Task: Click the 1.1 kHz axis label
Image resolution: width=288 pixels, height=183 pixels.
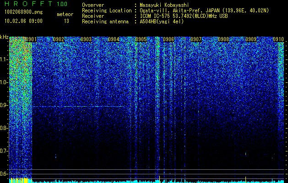Action: pos(3,59)
